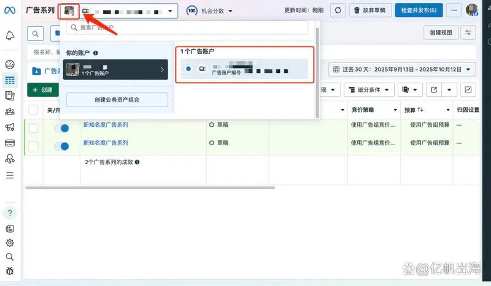Check the select-all header checkbox

[33, 110]
